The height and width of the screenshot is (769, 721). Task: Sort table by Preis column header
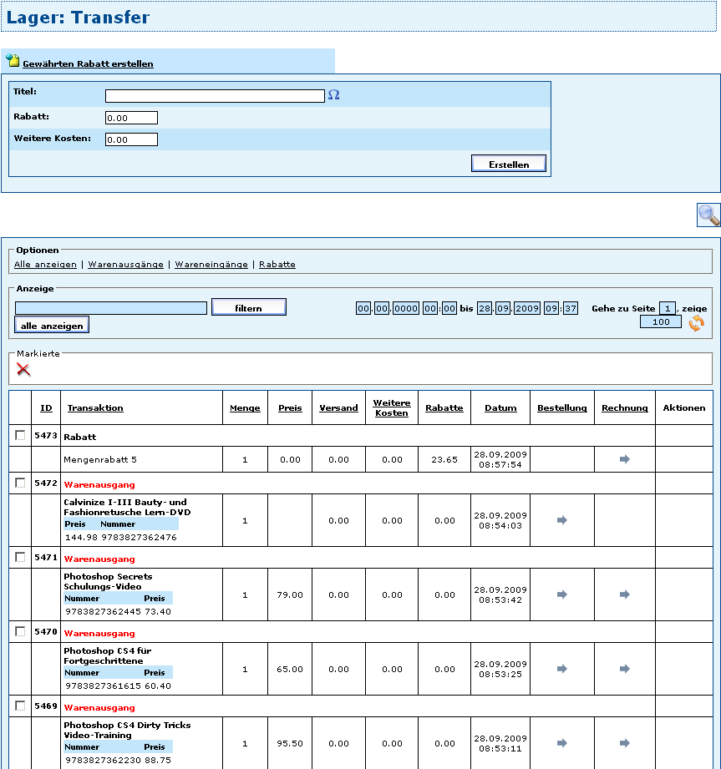point(290,408)
